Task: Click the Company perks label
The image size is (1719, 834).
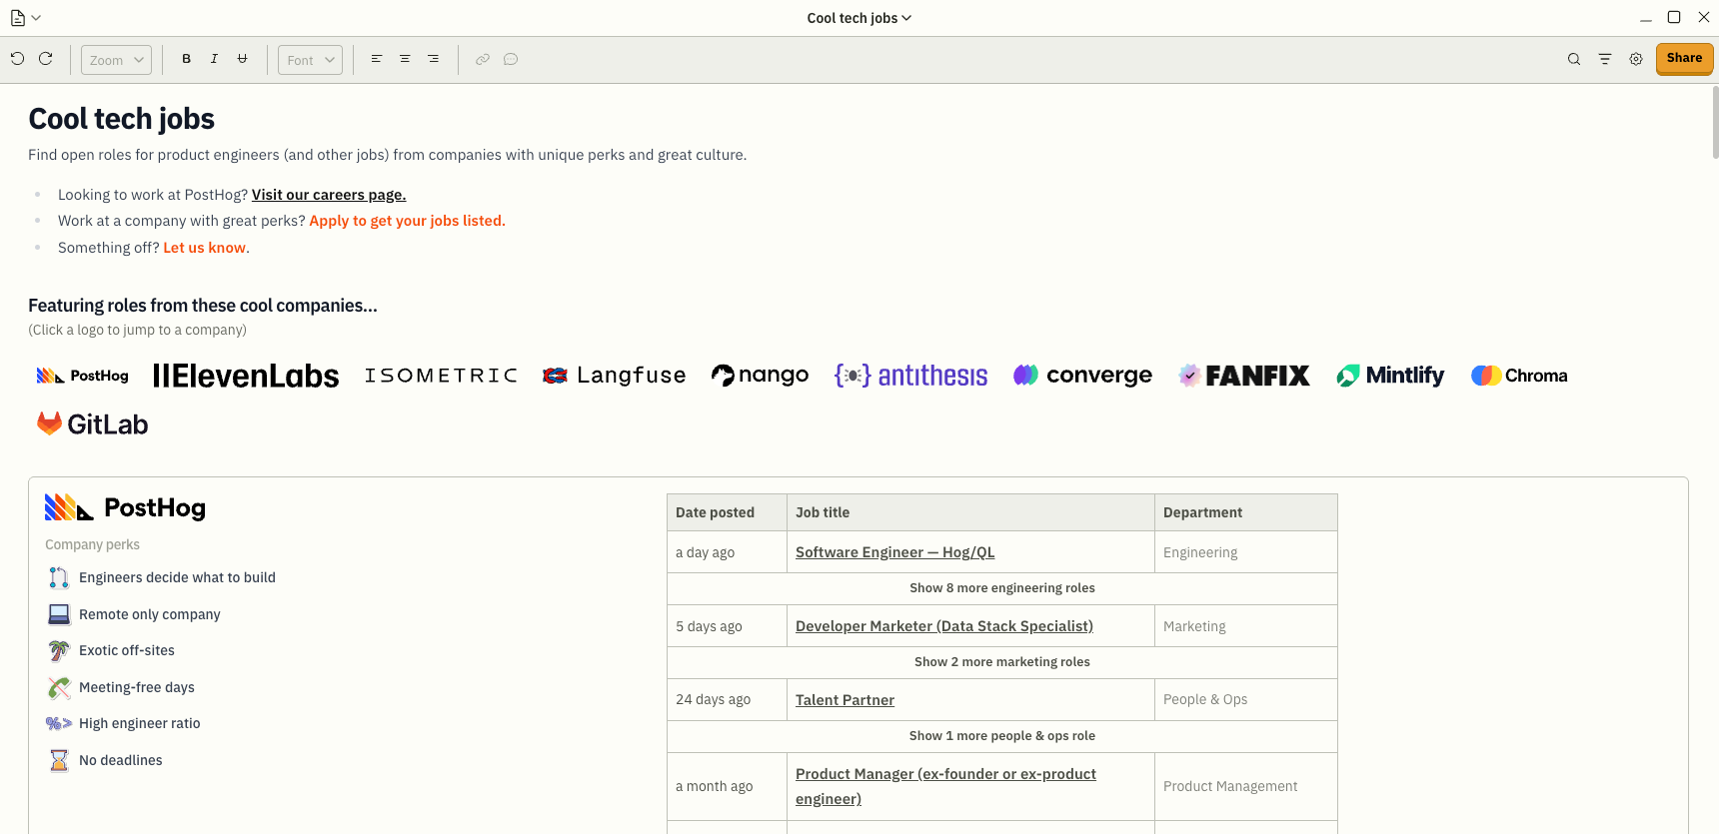Action: pyautogui.click(x=92, y=544)
